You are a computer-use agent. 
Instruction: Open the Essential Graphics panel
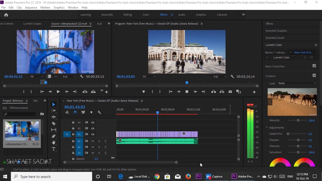click(x=276, y=31)
